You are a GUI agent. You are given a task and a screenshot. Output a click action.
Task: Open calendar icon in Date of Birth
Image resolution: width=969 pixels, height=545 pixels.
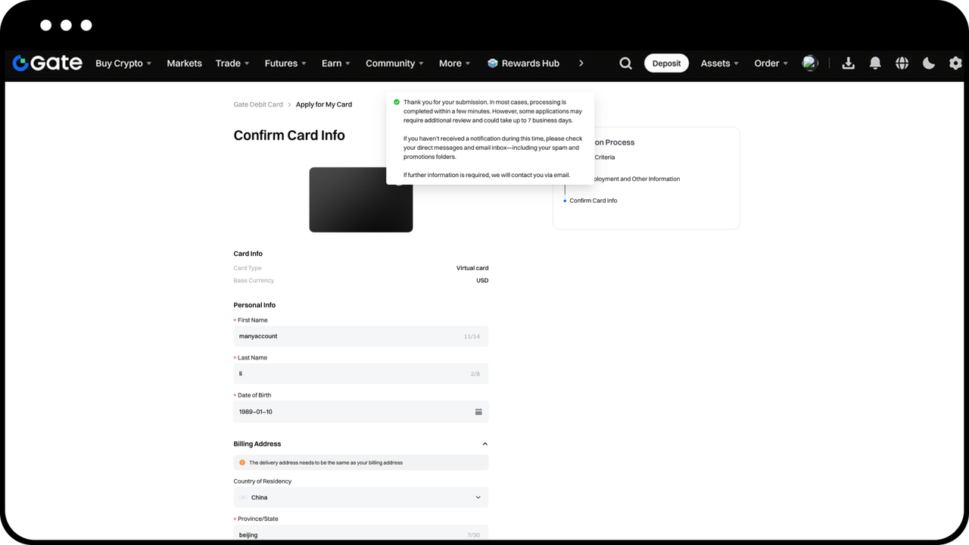pyautogui.click(x=478, y=412)
